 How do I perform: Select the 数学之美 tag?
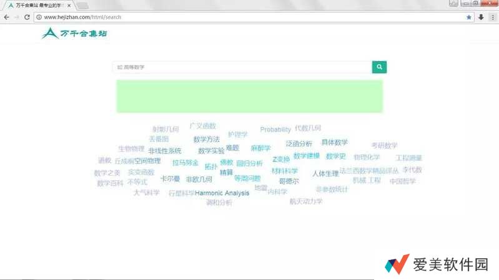(x=107, y=173)
